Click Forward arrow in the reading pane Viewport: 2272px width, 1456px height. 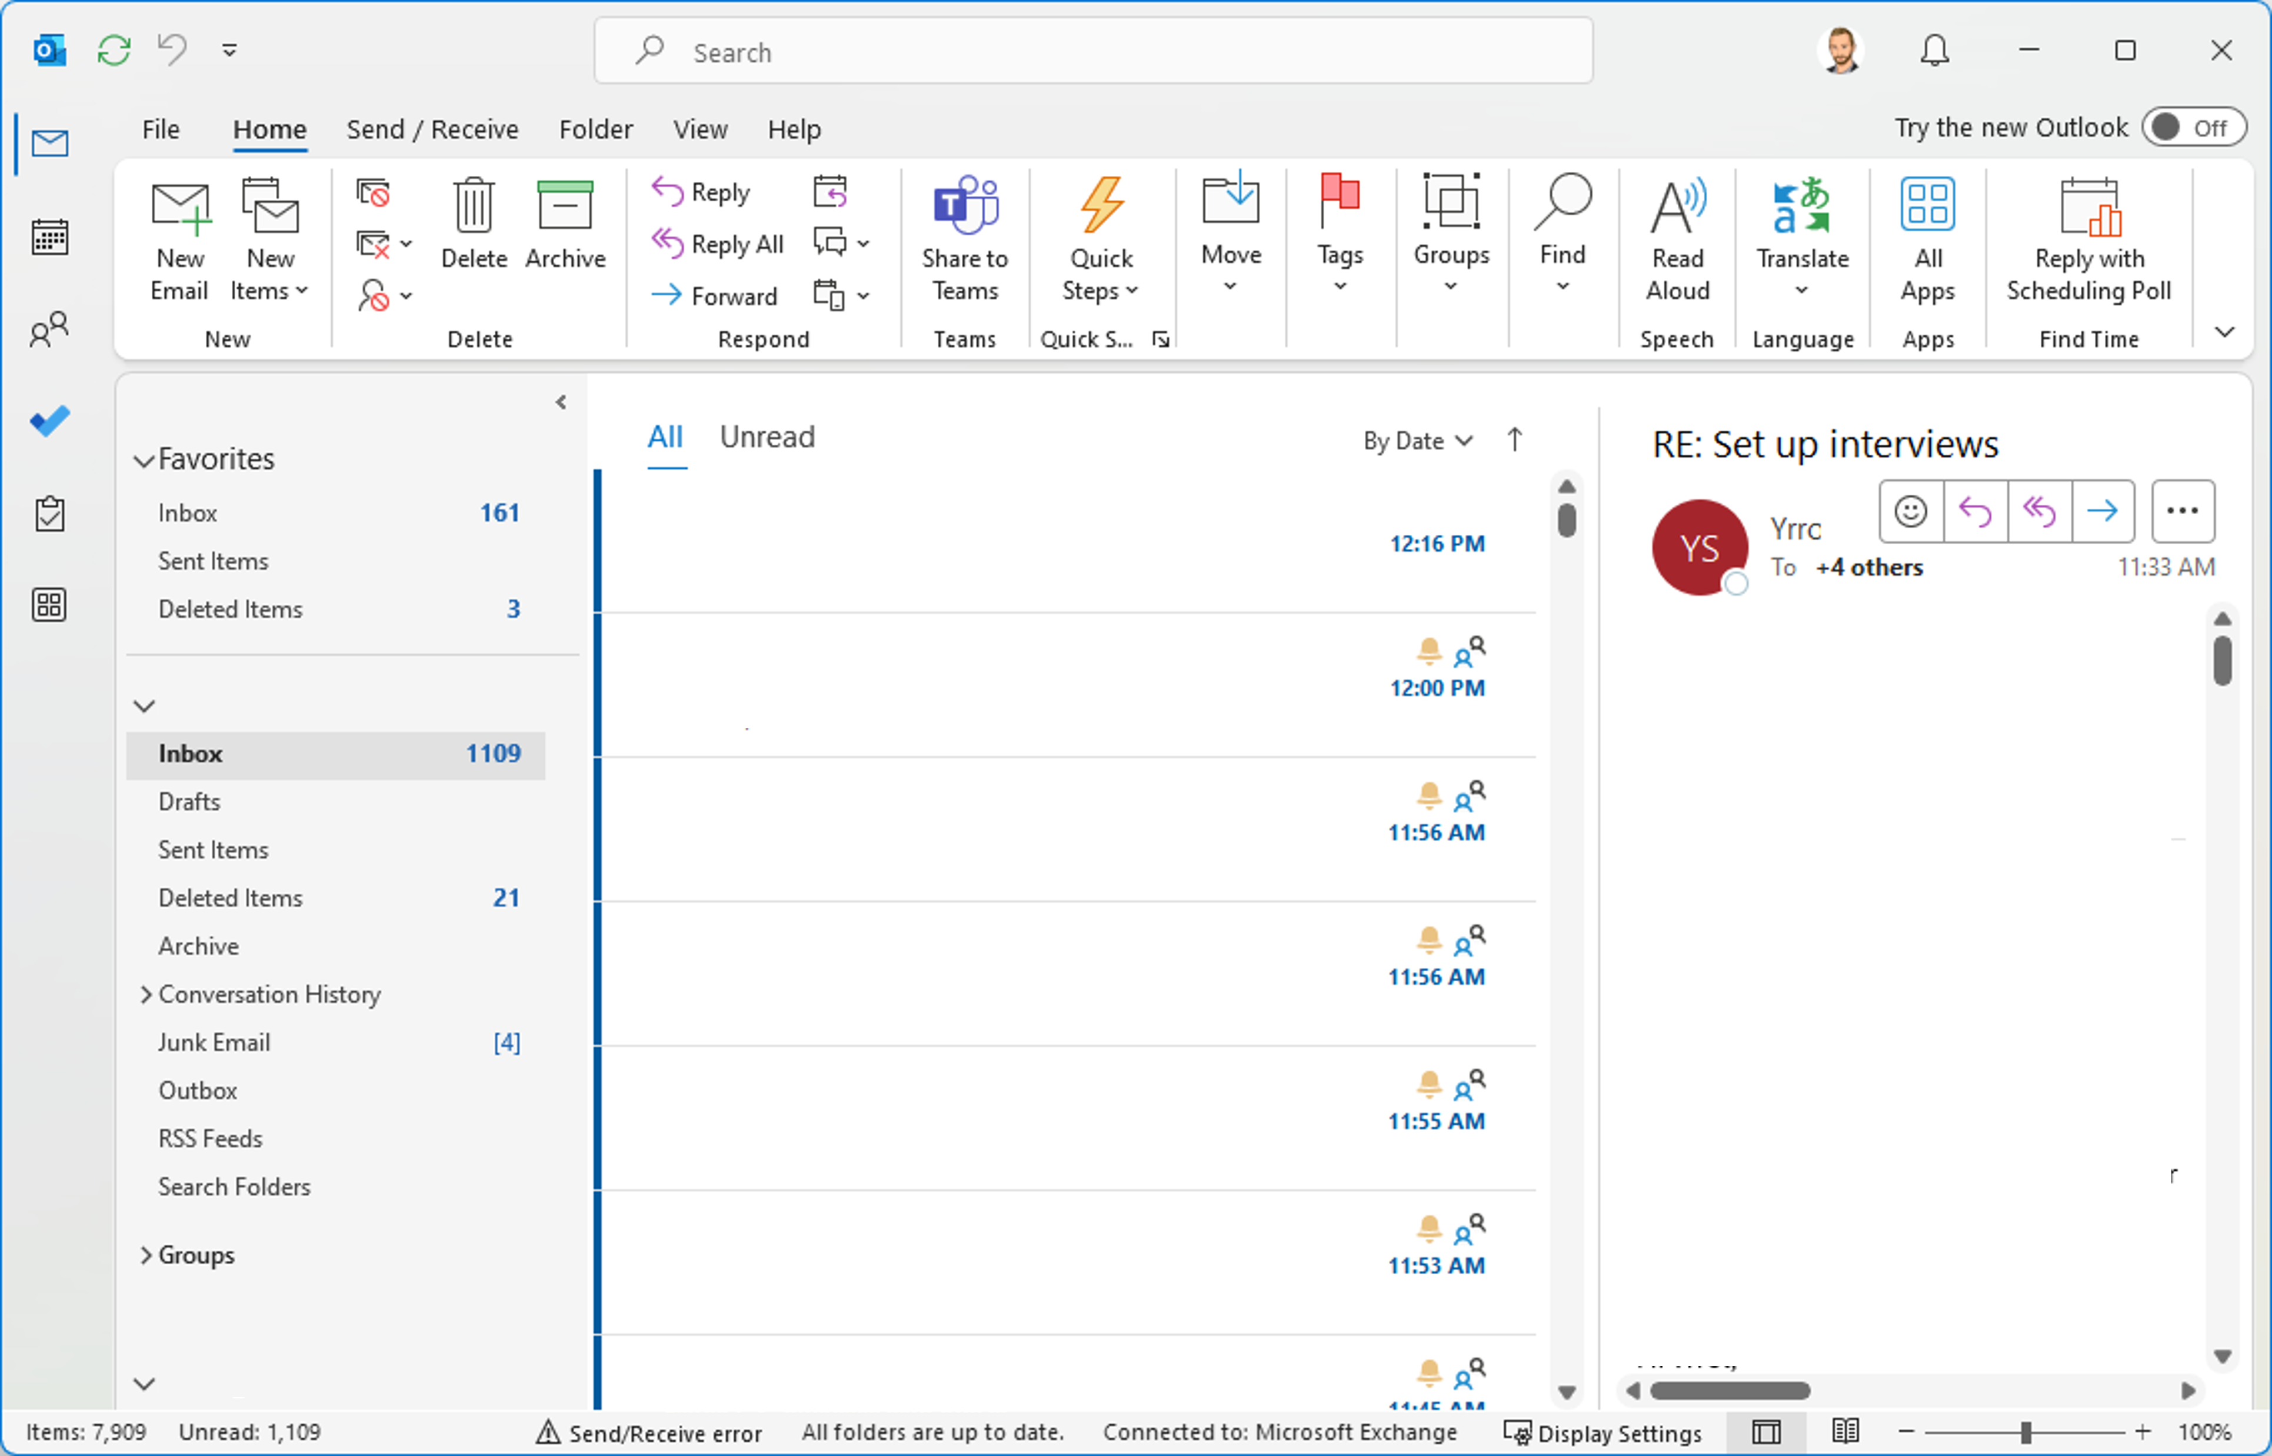pos(2103,511)
